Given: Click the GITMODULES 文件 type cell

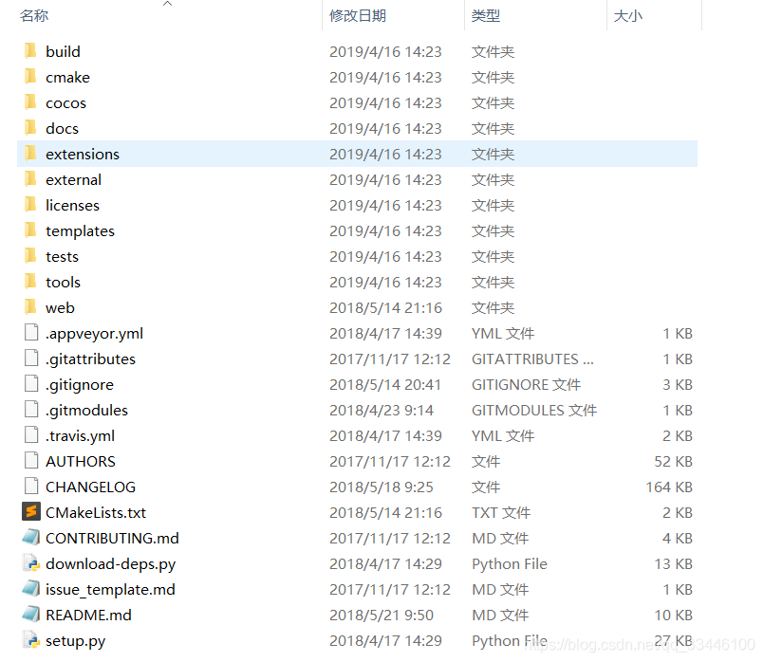Looking at the screenshot, I should [x=534, y=410].
